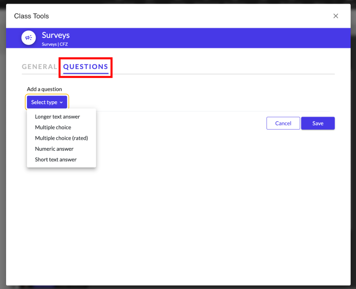This screenshot has width=356, height=289.
Task: Pick Short text answer option
Action: [x=56, y=160]
